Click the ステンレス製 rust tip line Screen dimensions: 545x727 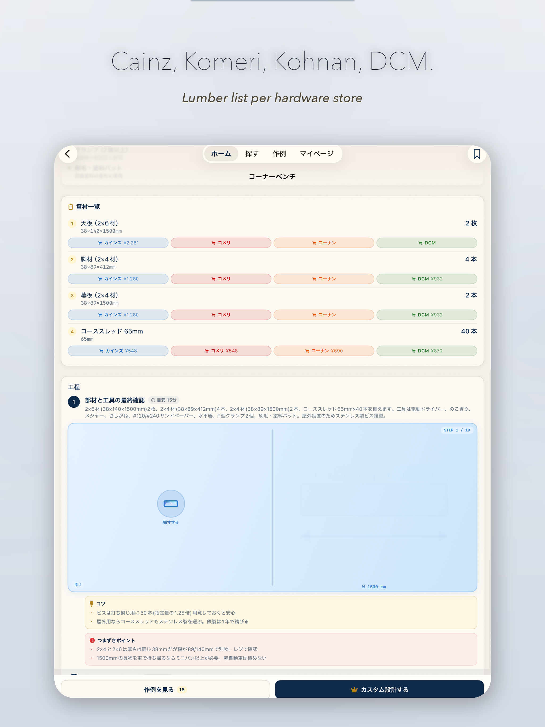[172, 622]
